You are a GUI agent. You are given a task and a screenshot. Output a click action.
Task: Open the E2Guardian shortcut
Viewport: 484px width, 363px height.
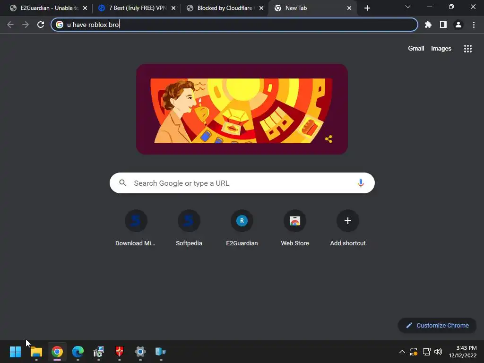[x=242, y=228]
